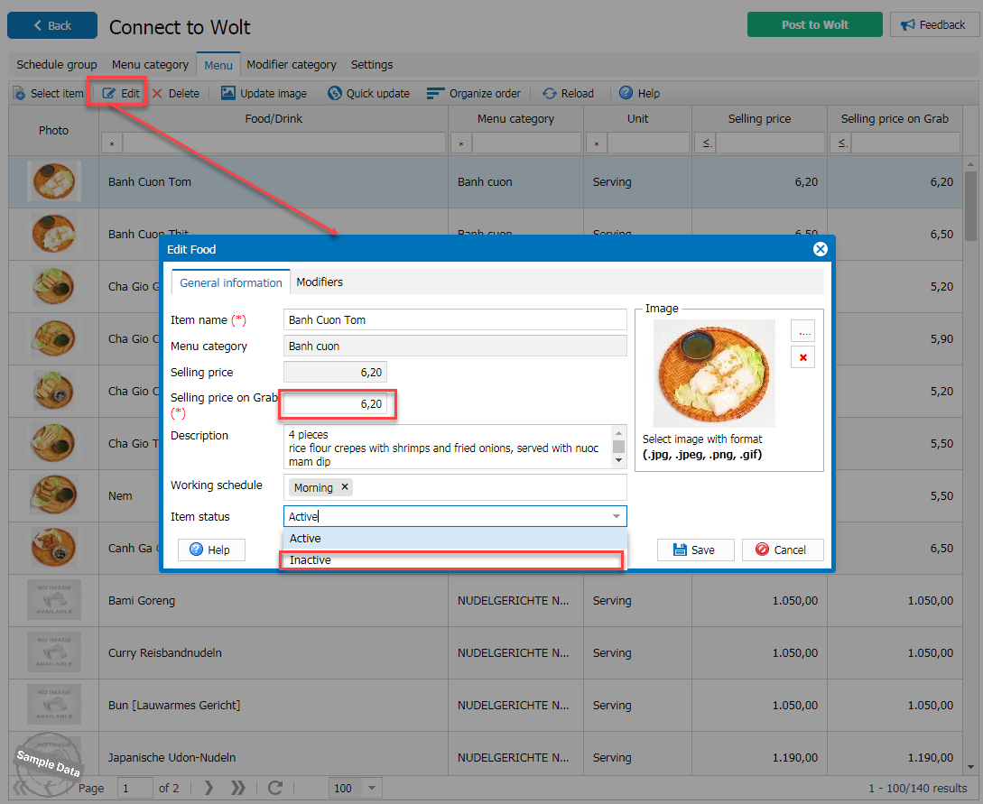Click the Update image icon
The height and width of the screenshot is (804, 983).
click(x=228, y=93)
